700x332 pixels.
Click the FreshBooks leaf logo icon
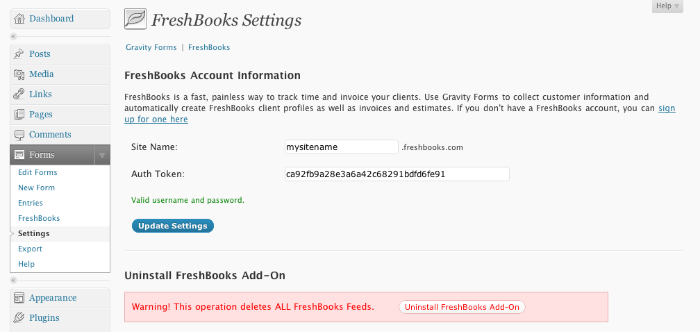tap(135, 19)
